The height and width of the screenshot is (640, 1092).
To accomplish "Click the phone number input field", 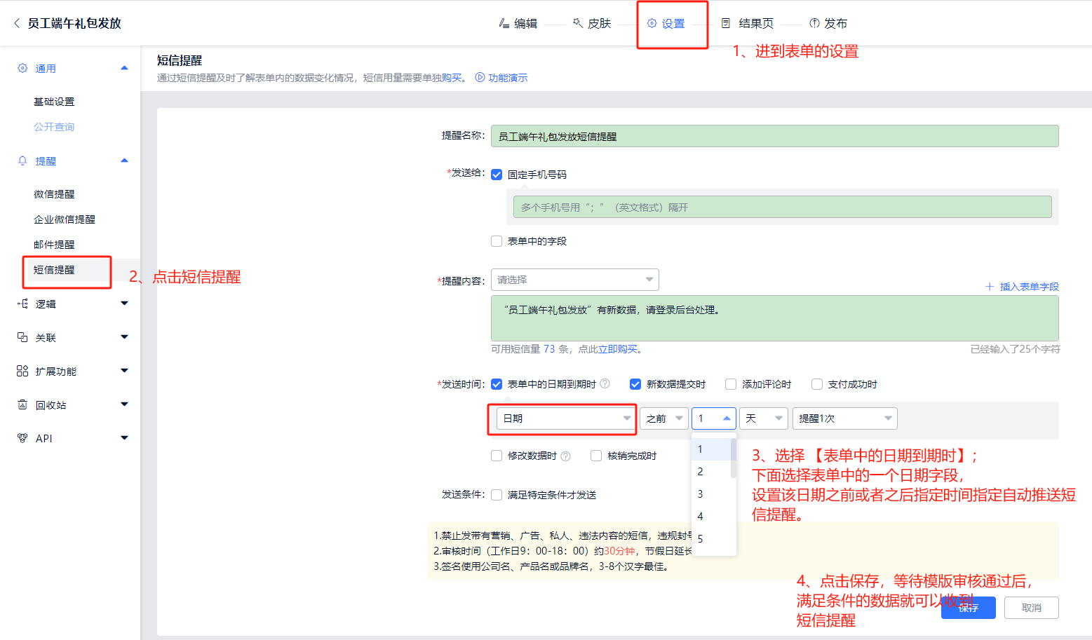I will click(x=781, y=207).
